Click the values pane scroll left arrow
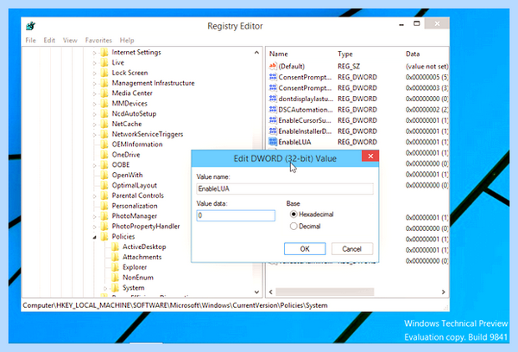 pos(271,291)
